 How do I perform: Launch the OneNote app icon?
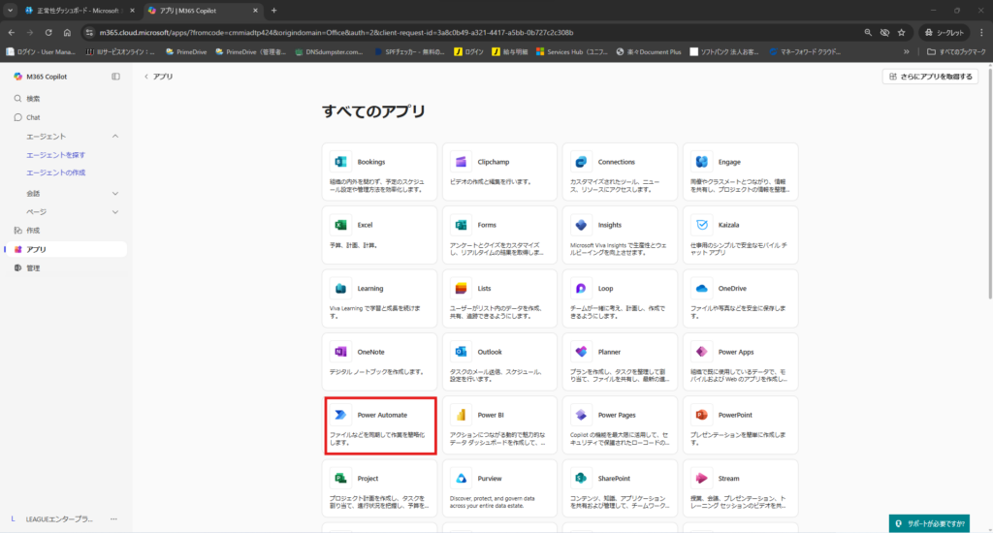pos(340,352)
